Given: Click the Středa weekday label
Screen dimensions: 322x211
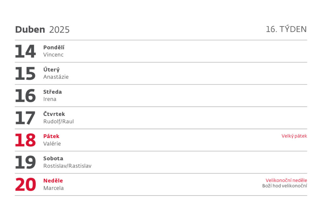Looking at the screenshot, I should click(x=53, y=92).
